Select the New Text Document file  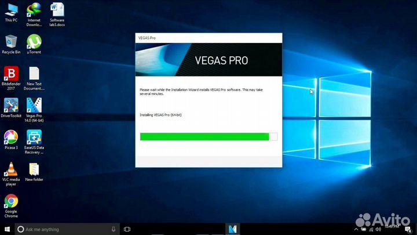34,78
